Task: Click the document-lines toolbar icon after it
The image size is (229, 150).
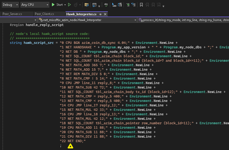Action: 120,5
